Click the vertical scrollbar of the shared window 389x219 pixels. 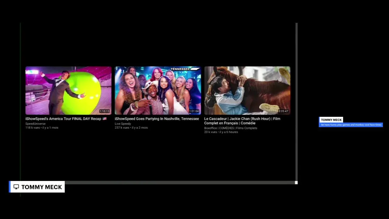coord(296,102)
